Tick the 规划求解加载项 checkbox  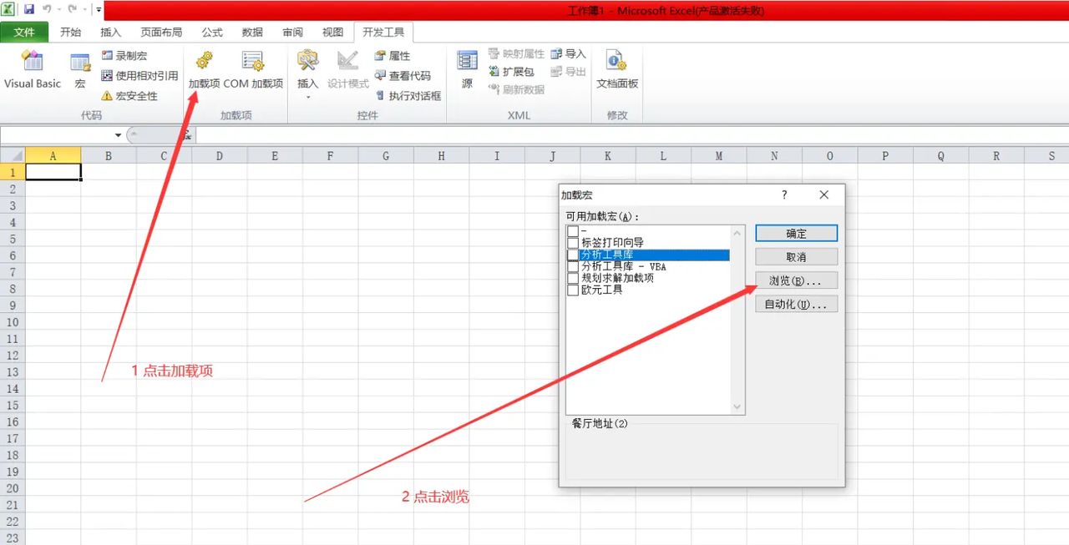573,278
